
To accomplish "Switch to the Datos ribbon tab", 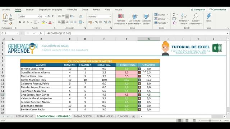I will point(85,10).
